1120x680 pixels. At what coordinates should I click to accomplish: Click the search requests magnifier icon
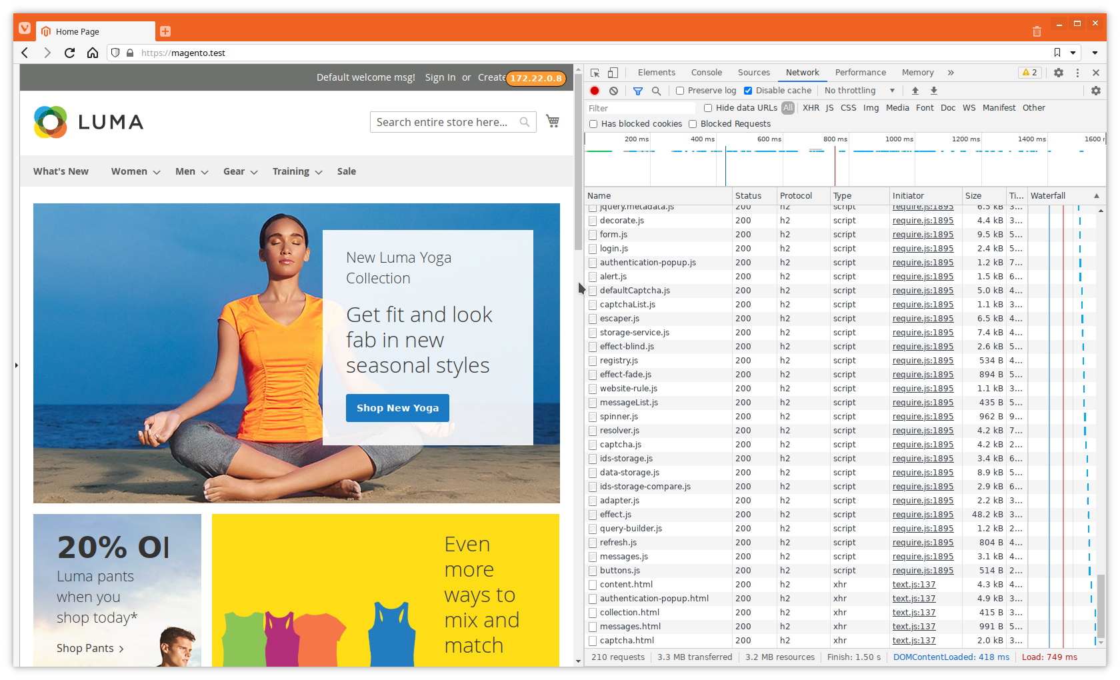click(x=657, y=91)
